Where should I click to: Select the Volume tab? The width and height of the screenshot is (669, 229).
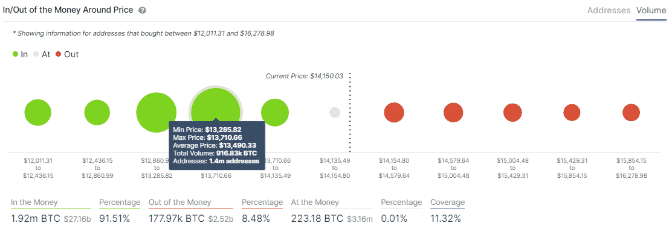(x=651, y=10)
